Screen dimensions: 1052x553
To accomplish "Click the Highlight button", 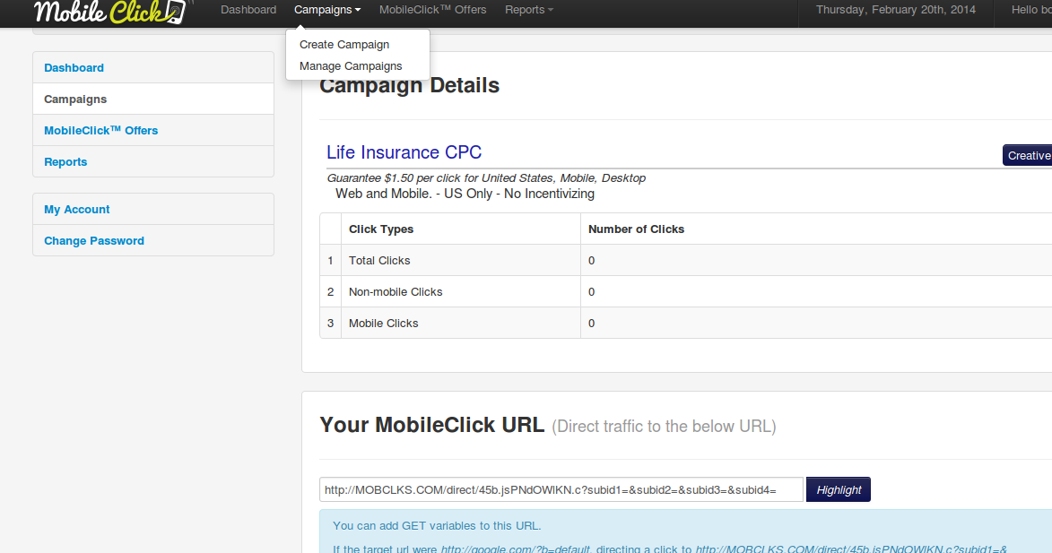I will pyautogui.click(x=839, y=490).
